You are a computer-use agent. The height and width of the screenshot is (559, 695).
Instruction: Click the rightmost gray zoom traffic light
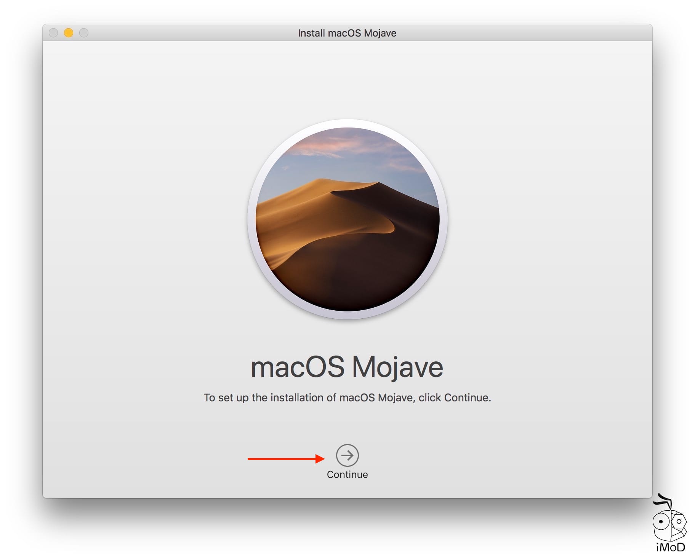tap(84, 33)
